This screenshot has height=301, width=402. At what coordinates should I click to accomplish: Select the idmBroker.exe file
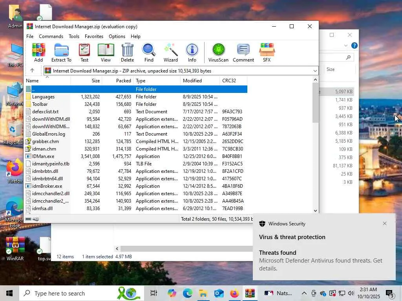(47, 186)
